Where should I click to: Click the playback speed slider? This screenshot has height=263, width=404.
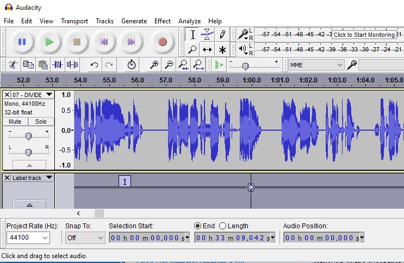pos(245,66)
